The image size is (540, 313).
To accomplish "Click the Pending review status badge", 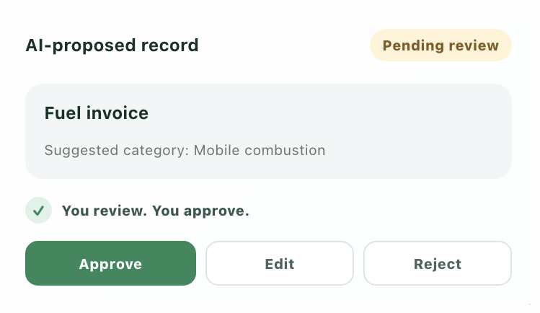I will point(441,45).
